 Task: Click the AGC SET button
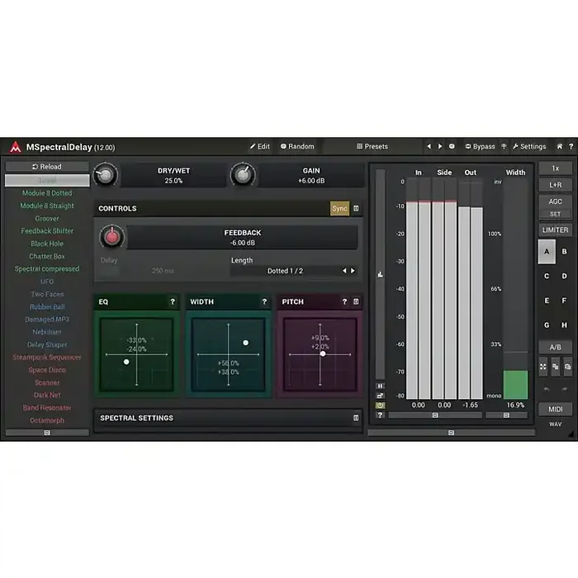tap(555, 214)
